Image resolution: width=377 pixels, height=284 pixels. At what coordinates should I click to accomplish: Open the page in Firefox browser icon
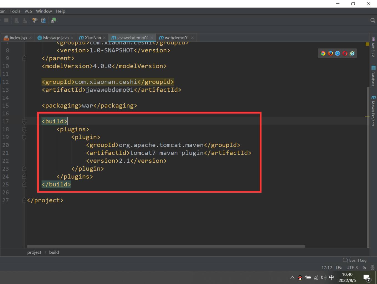coord(330,53)
